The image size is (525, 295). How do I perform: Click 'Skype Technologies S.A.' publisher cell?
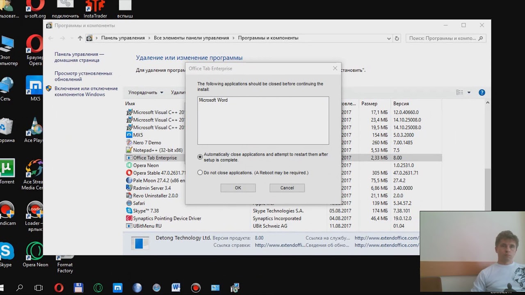[278, 211]
